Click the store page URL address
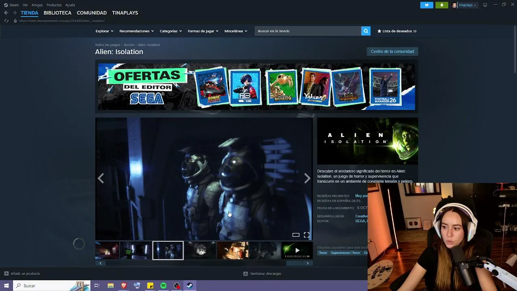 pyautogui.click(x=62, y=21)
